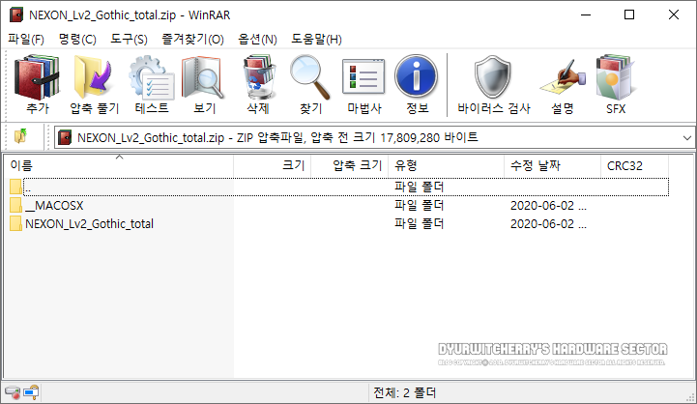
Task: Click the SFX conversion icon
Action: [x=616, y=77]
